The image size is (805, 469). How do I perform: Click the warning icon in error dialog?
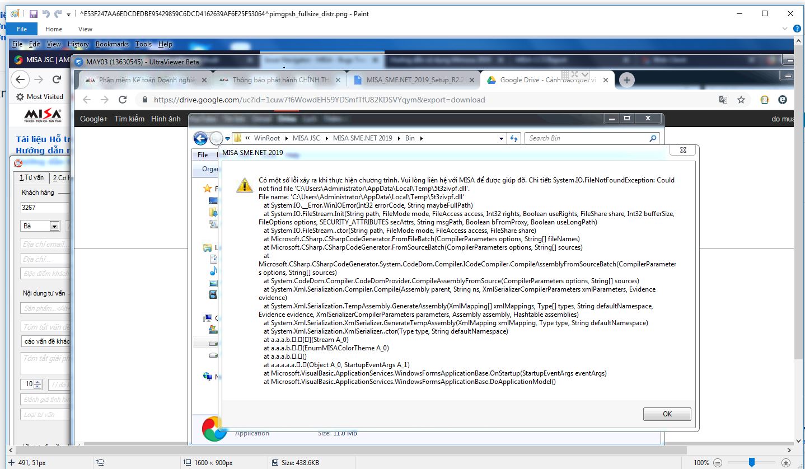[x=244, y=185]
